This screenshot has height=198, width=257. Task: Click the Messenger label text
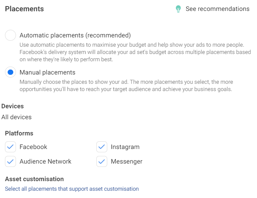127,161
